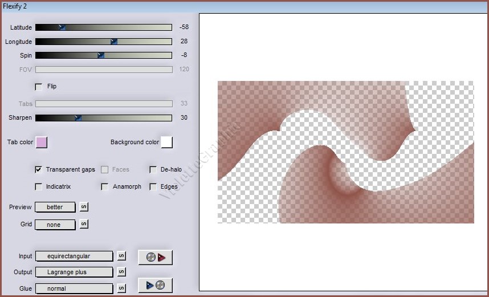Open the Grid none selector

click(x=55, y=225)
